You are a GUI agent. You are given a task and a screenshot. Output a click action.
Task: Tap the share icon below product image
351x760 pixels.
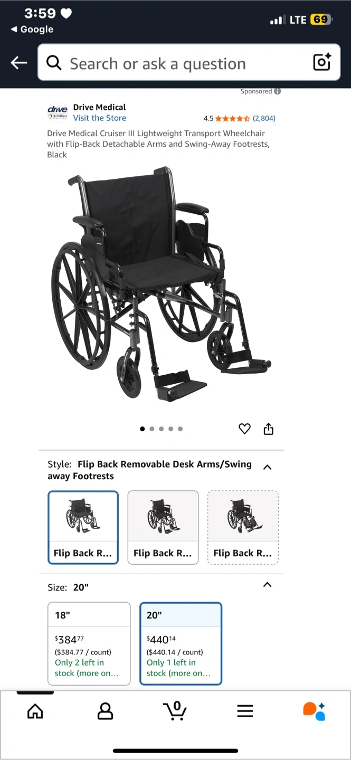coord(269,429)
